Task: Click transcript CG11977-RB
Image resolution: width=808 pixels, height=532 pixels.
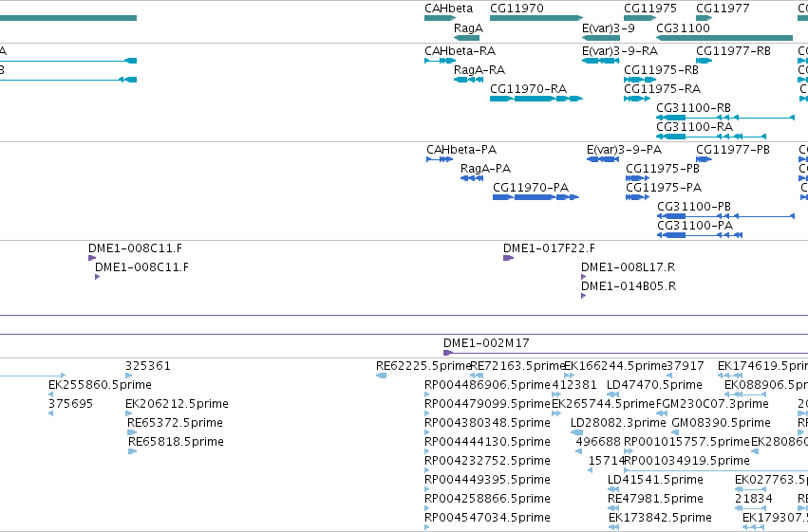Action: pyautogui.click(x=704, y=61)
